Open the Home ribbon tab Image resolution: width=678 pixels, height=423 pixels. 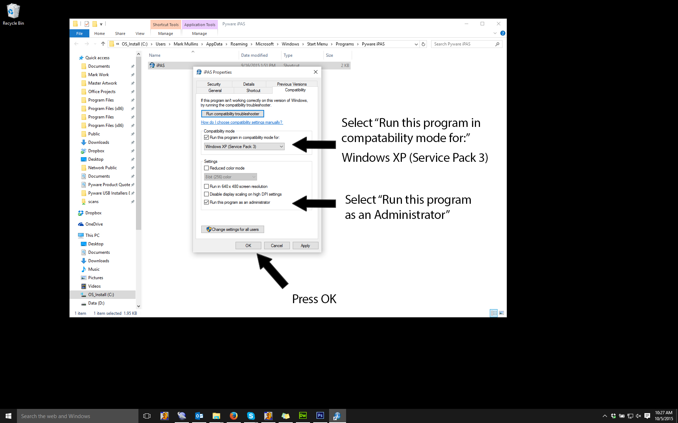(100, 33)
